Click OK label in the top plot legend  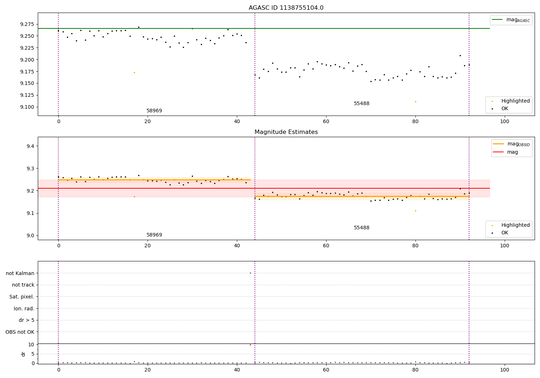(505, 109)
